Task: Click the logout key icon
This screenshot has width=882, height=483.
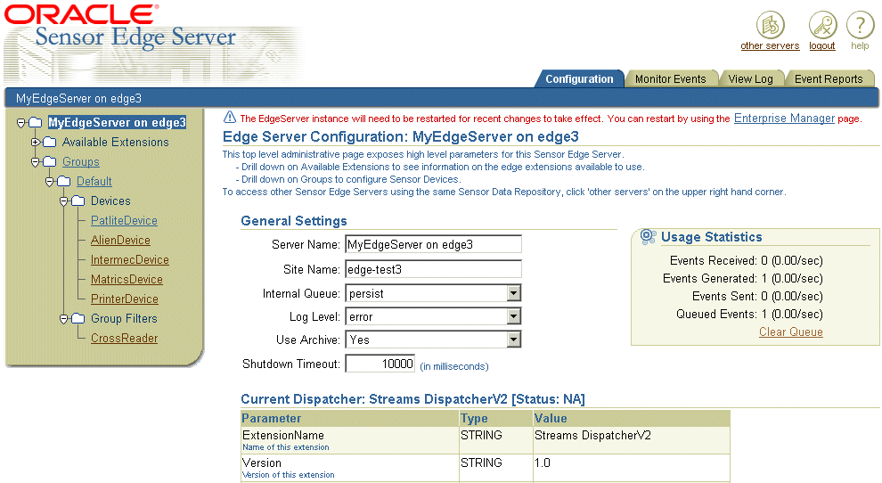Action: [822, 25]
